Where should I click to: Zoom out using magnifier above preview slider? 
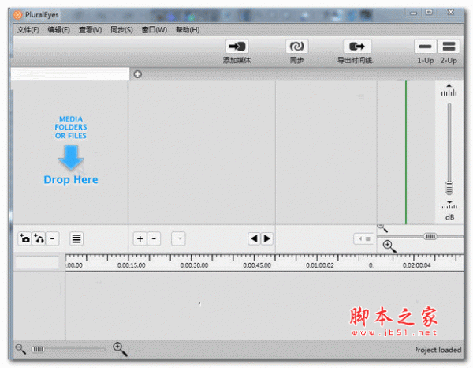coord(382,227)
